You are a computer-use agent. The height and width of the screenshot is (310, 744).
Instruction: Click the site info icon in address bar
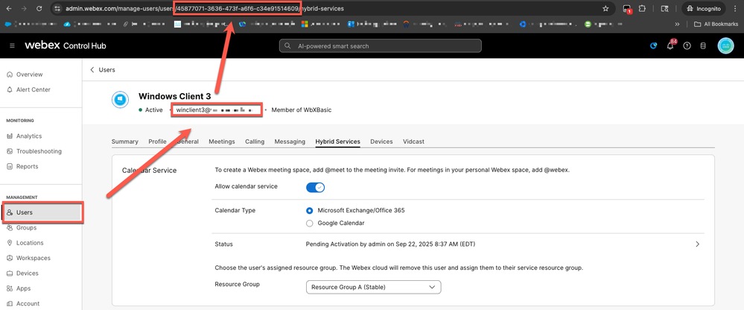(x=57, y=8)
